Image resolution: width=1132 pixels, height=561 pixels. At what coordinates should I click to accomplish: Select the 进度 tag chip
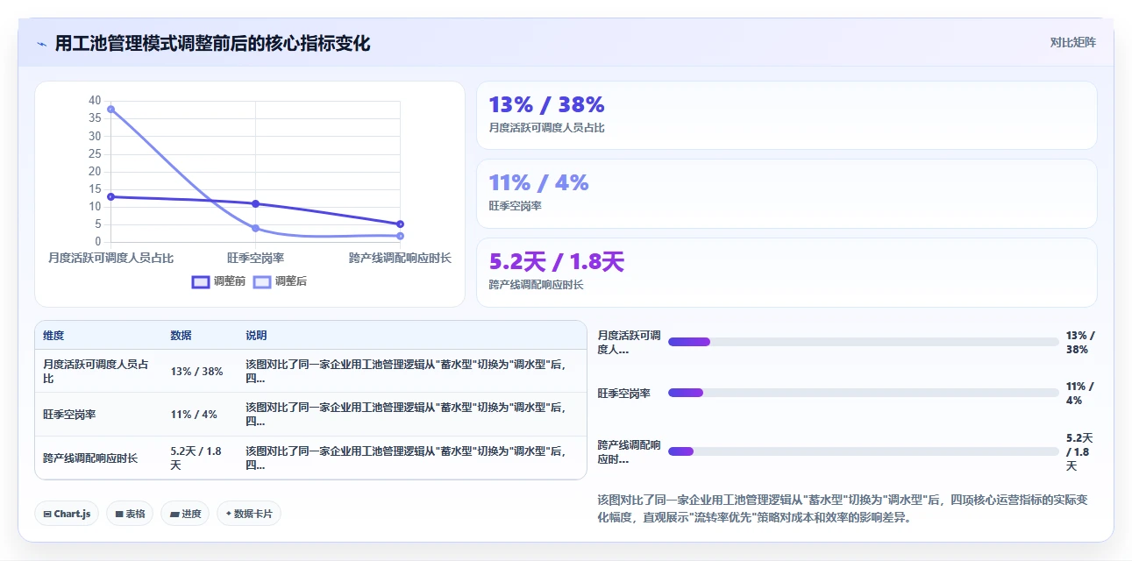[185, 514]
